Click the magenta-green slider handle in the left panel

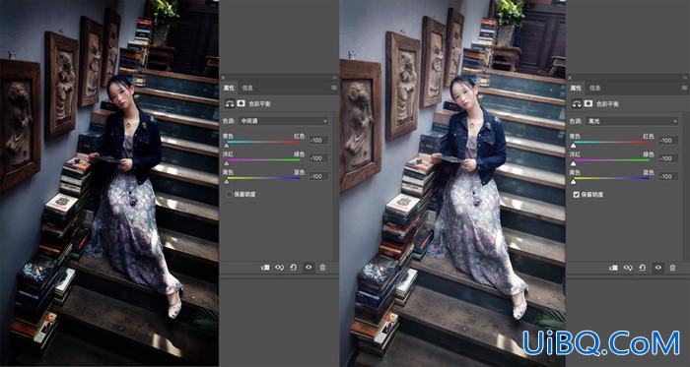227,163
